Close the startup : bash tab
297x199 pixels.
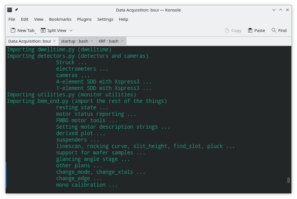92,41
